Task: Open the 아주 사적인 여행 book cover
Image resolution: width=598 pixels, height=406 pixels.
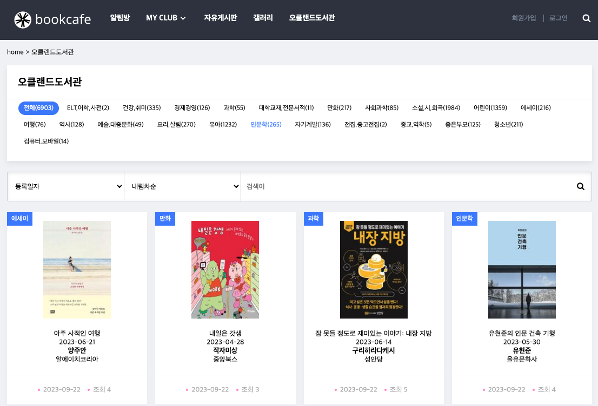Action: [77, 269]
